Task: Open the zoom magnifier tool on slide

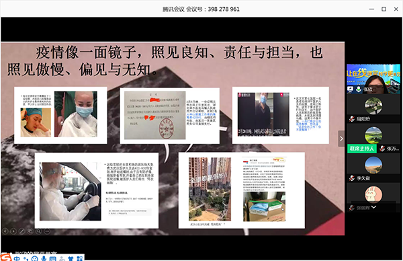Action: (38, 231)
